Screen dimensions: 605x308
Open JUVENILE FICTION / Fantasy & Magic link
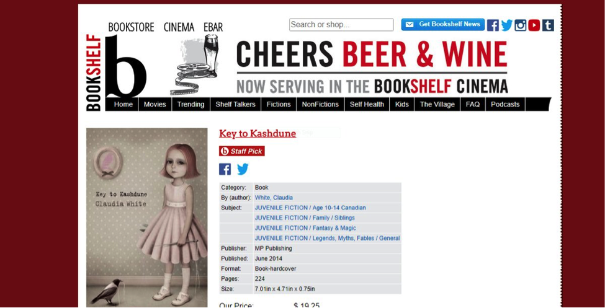coord(305,228)
